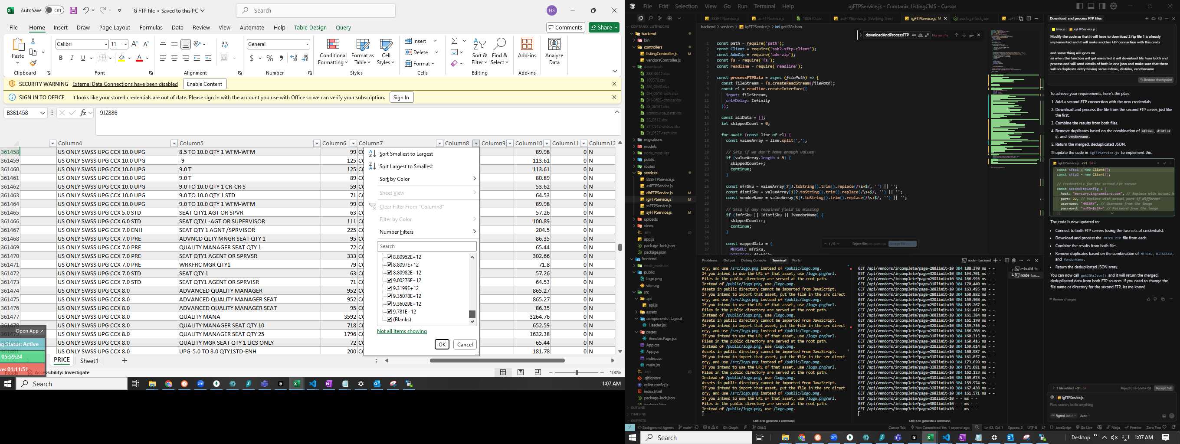Uncheck 9.36029E+12 in filter list
This screenshot has height=444, width=1180.
(390, 304)
